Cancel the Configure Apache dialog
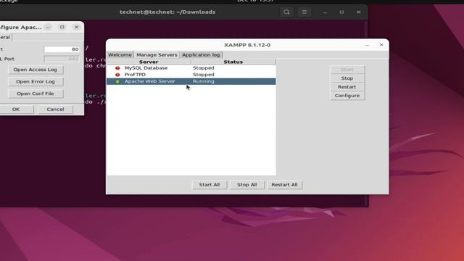 pyautogui.click(x=55, y=109)
